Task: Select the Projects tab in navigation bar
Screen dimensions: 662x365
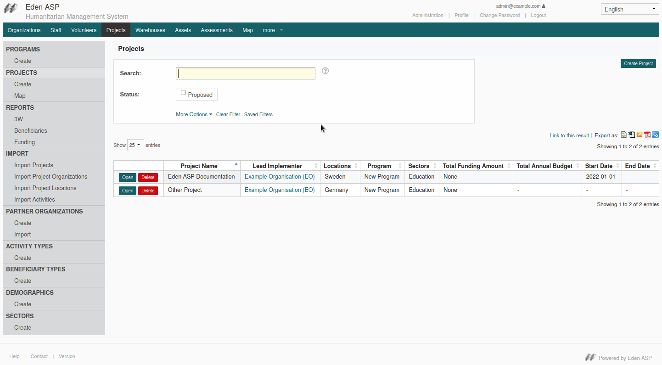Action: point(116,30)
